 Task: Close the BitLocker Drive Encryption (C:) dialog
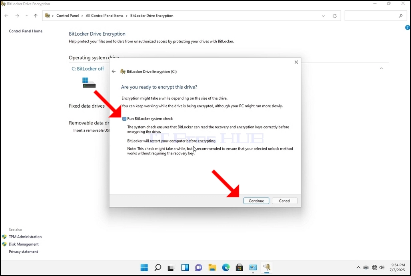point(296,62)
